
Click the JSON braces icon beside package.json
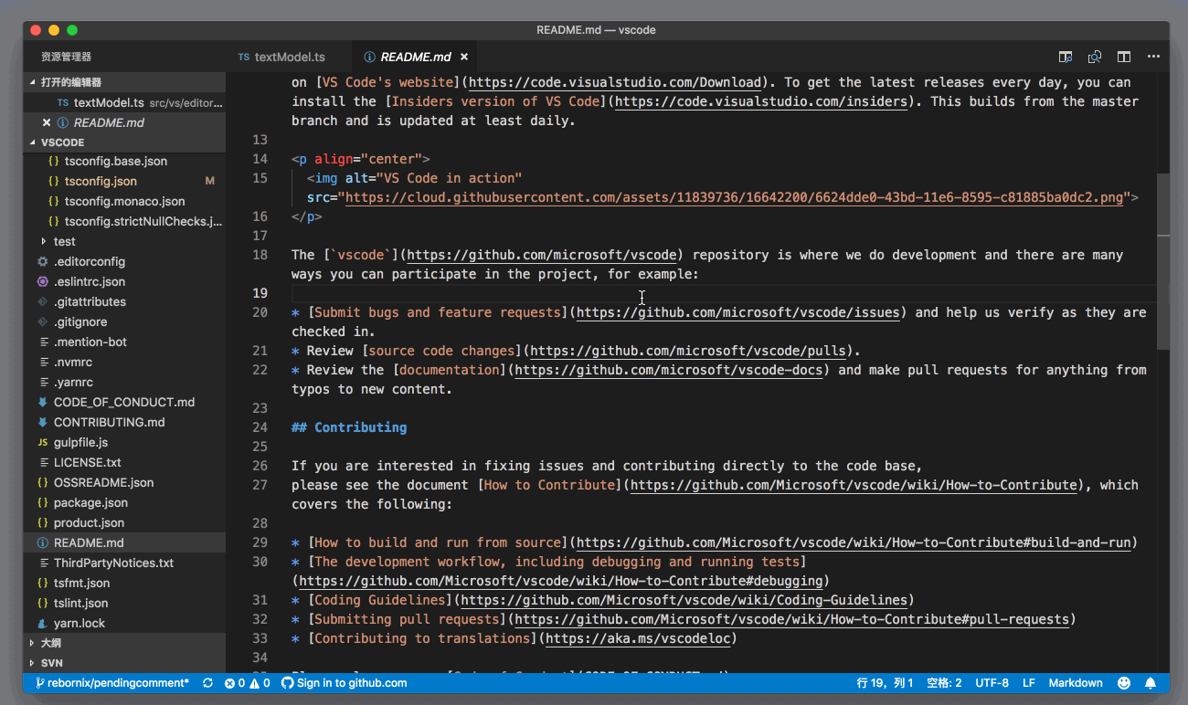[x=43, y=502]
